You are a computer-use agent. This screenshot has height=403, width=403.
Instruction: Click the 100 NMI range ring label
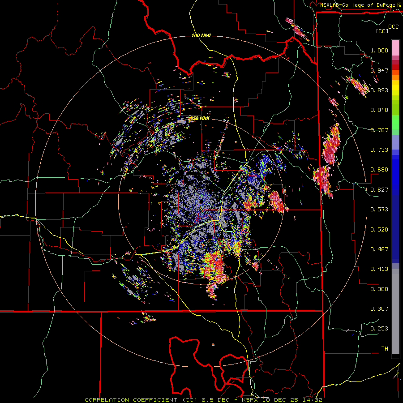201,35
